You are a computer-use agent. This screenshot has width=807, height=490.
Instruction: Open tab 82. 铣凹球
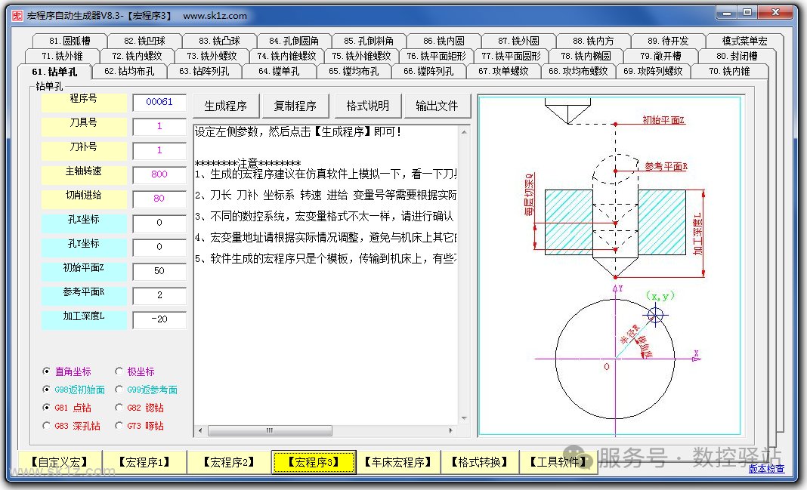pyautogui.click(x=144, y=41)
